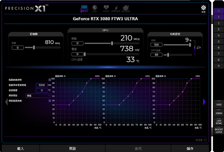Open the 顯示卡1 graphics card tab
The width and height of the screenshot is (224, 152).
84,9
